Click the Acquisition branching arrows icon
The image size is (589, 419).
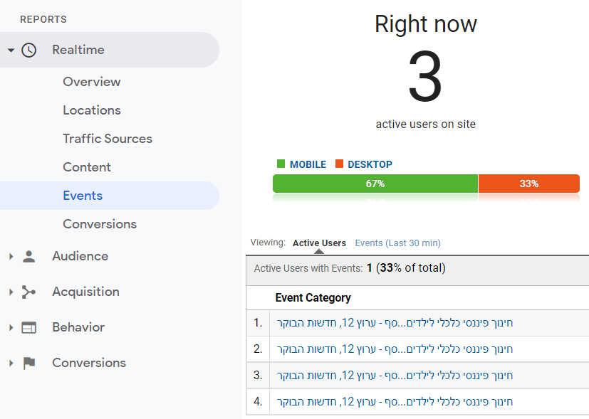point(28,292)
